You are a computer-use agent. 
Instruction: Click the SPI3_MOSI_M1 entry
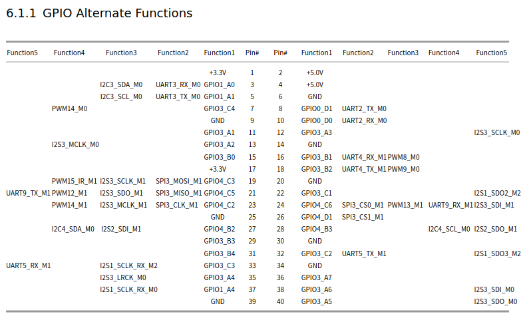point(178,181)
